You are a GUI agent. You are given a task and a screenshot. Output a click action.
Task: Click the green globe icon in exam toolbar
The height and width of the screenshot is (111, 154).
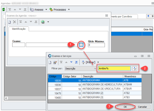(43, 22)
